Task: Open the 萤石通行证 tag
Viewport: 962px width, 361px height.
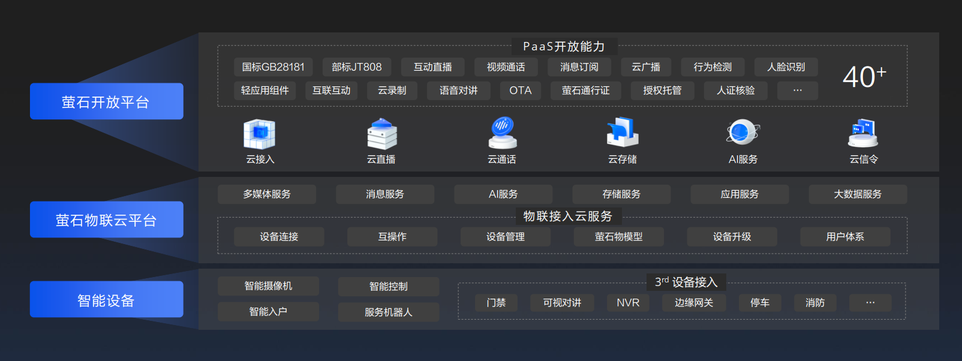Action: (x=586, y=91)
